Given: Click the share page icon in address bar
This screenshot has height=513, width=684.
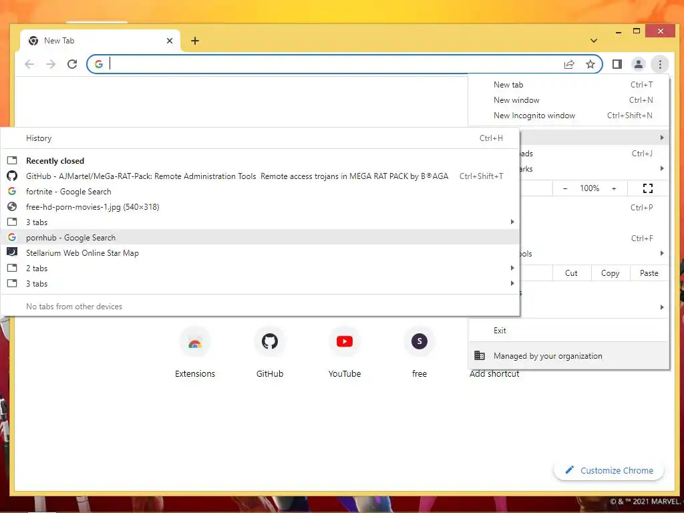Looking at the screenshot, I should (569, 65).
